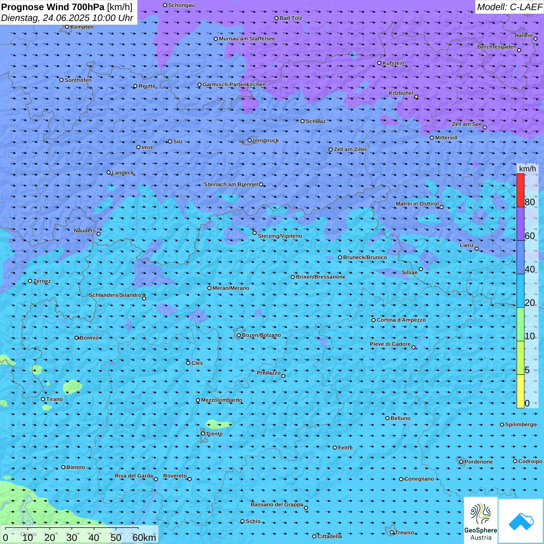
Task: Click the 'Schongau' label
Action: 181,5
